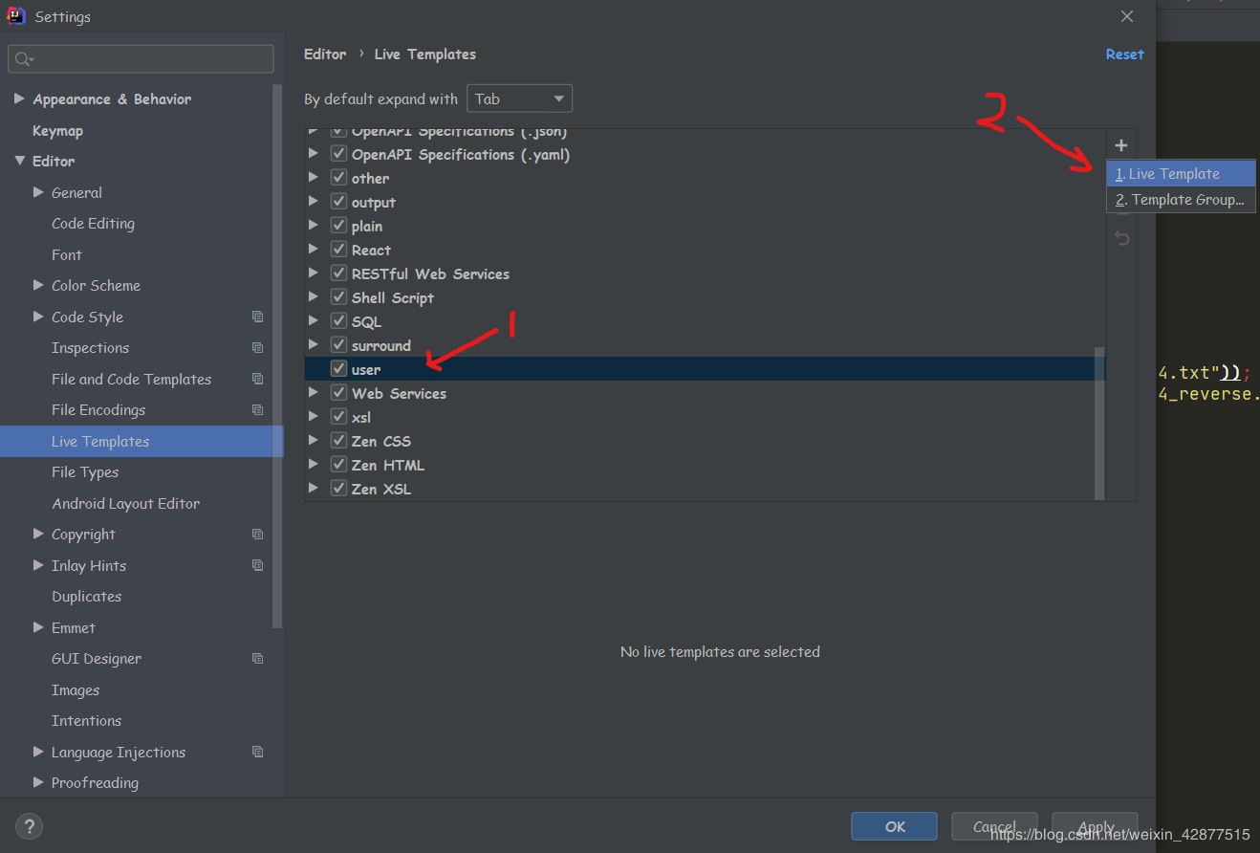Screen dimensions: 1260x853
Task: Focus the settings search field
Action: pyautogui.click(x=141, y=58)
